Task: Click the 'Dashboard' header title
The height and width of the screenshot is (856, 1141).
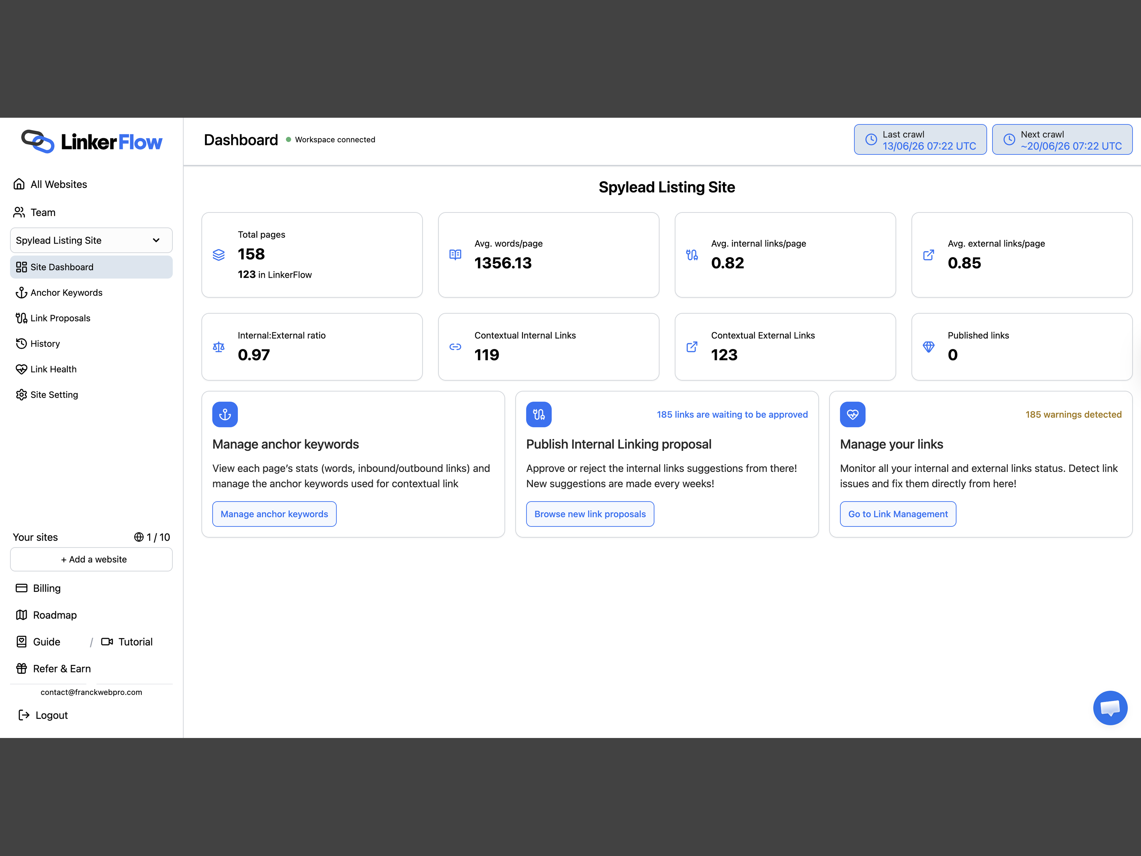Action: pos(241,140)
